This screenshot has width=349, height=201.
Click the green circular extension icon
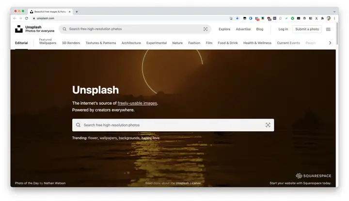292,18
